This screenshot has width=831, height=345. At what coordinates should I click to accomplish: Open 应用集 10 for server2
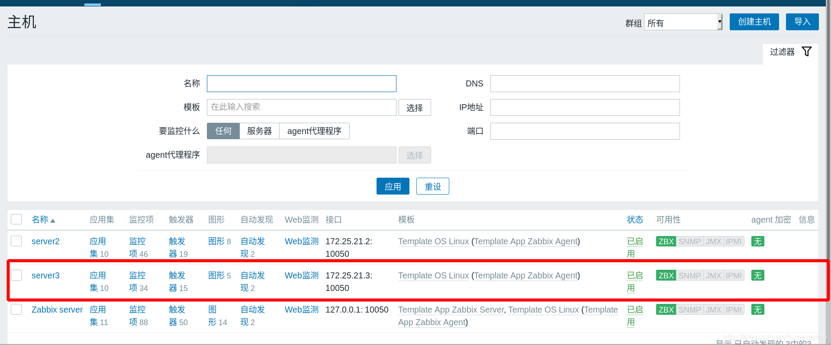tap(98, 247)
